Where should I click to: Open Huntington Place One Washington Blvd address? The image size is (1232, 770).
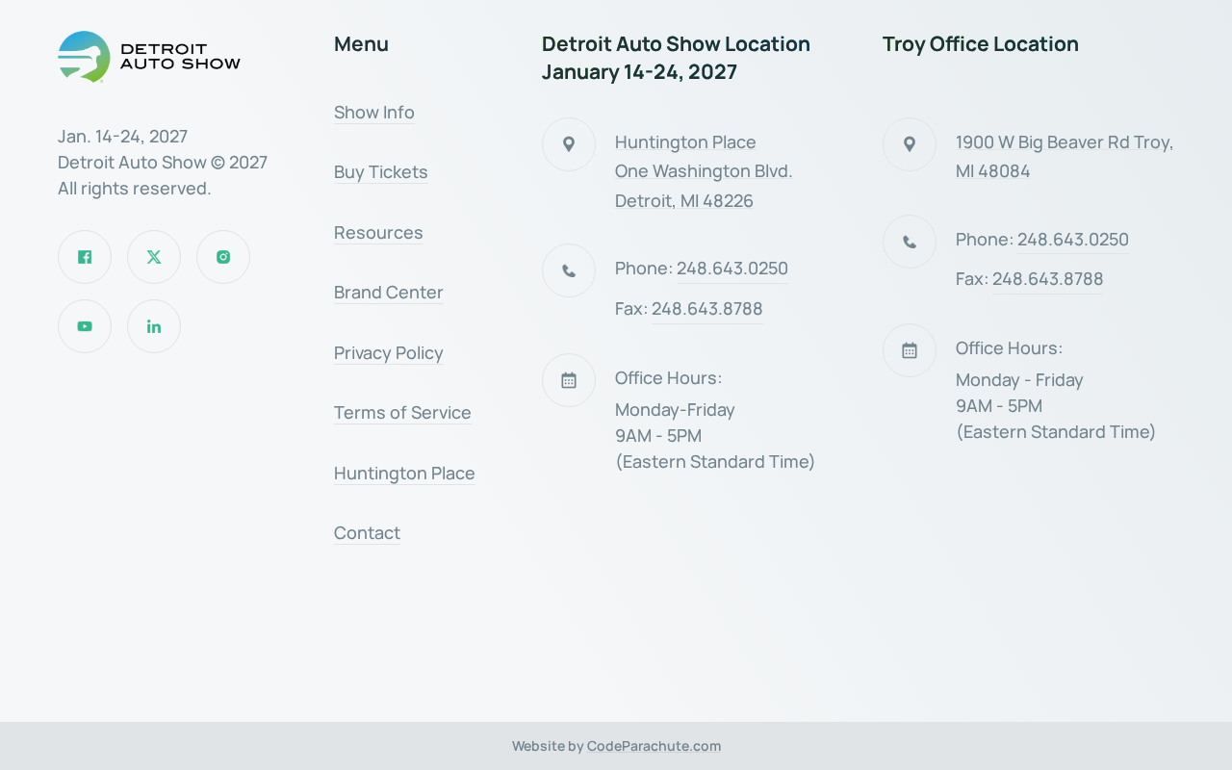704,171
